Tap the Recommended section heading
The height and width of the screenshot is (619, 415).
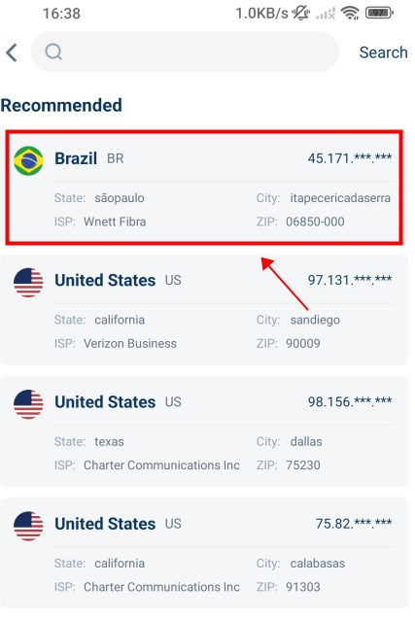61,105
